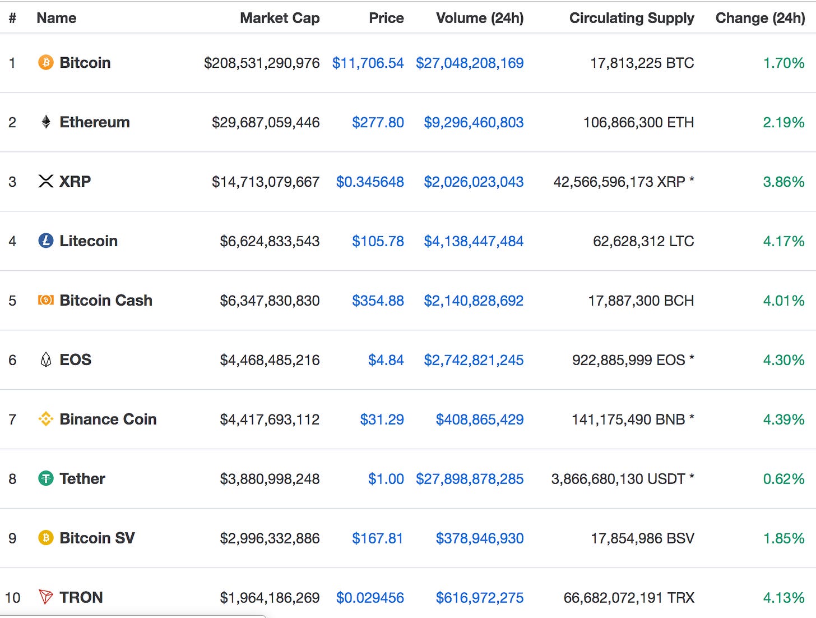Click the Bitcoin SV gold logo icon
Viewport: 816px width, 618px height.
pyautogui.click(x=46, y=538)
